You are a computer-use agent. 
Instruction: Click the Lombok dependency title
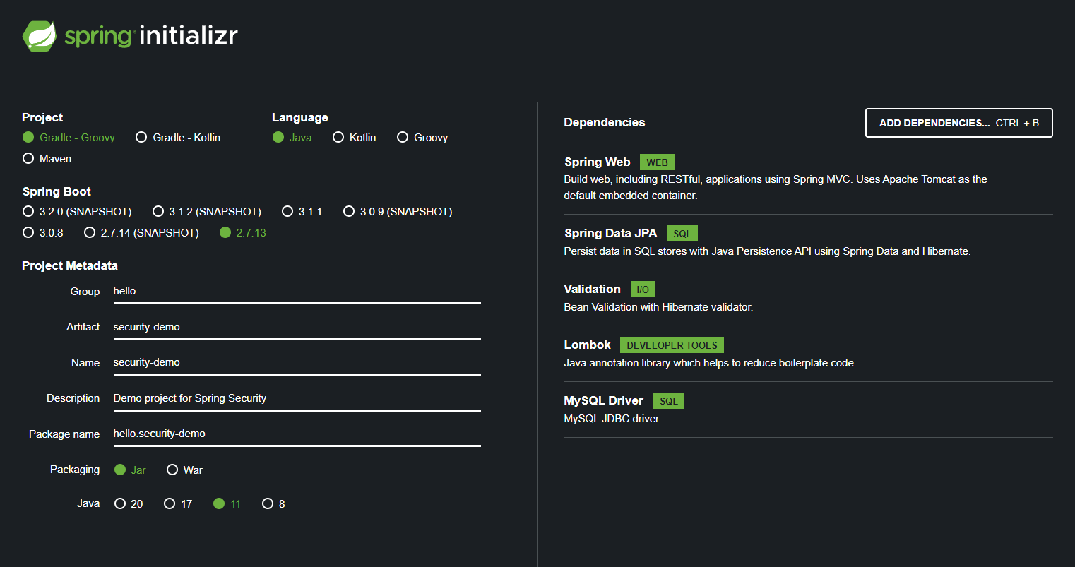[588, 345]
